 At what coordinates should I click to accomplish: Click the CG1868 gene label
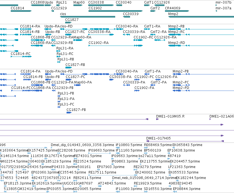click(37, 2)
